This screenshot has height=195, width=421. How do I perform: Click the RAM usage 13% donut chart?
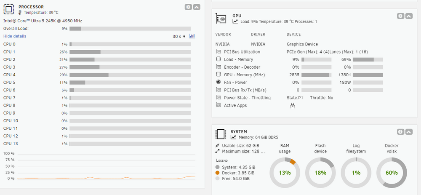click(x=285, y=173)
